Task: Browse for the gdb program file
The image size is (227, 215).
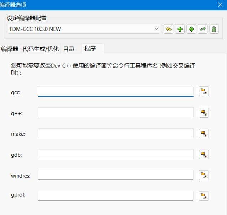Action: pyautogui.click(x=204, y=155)
